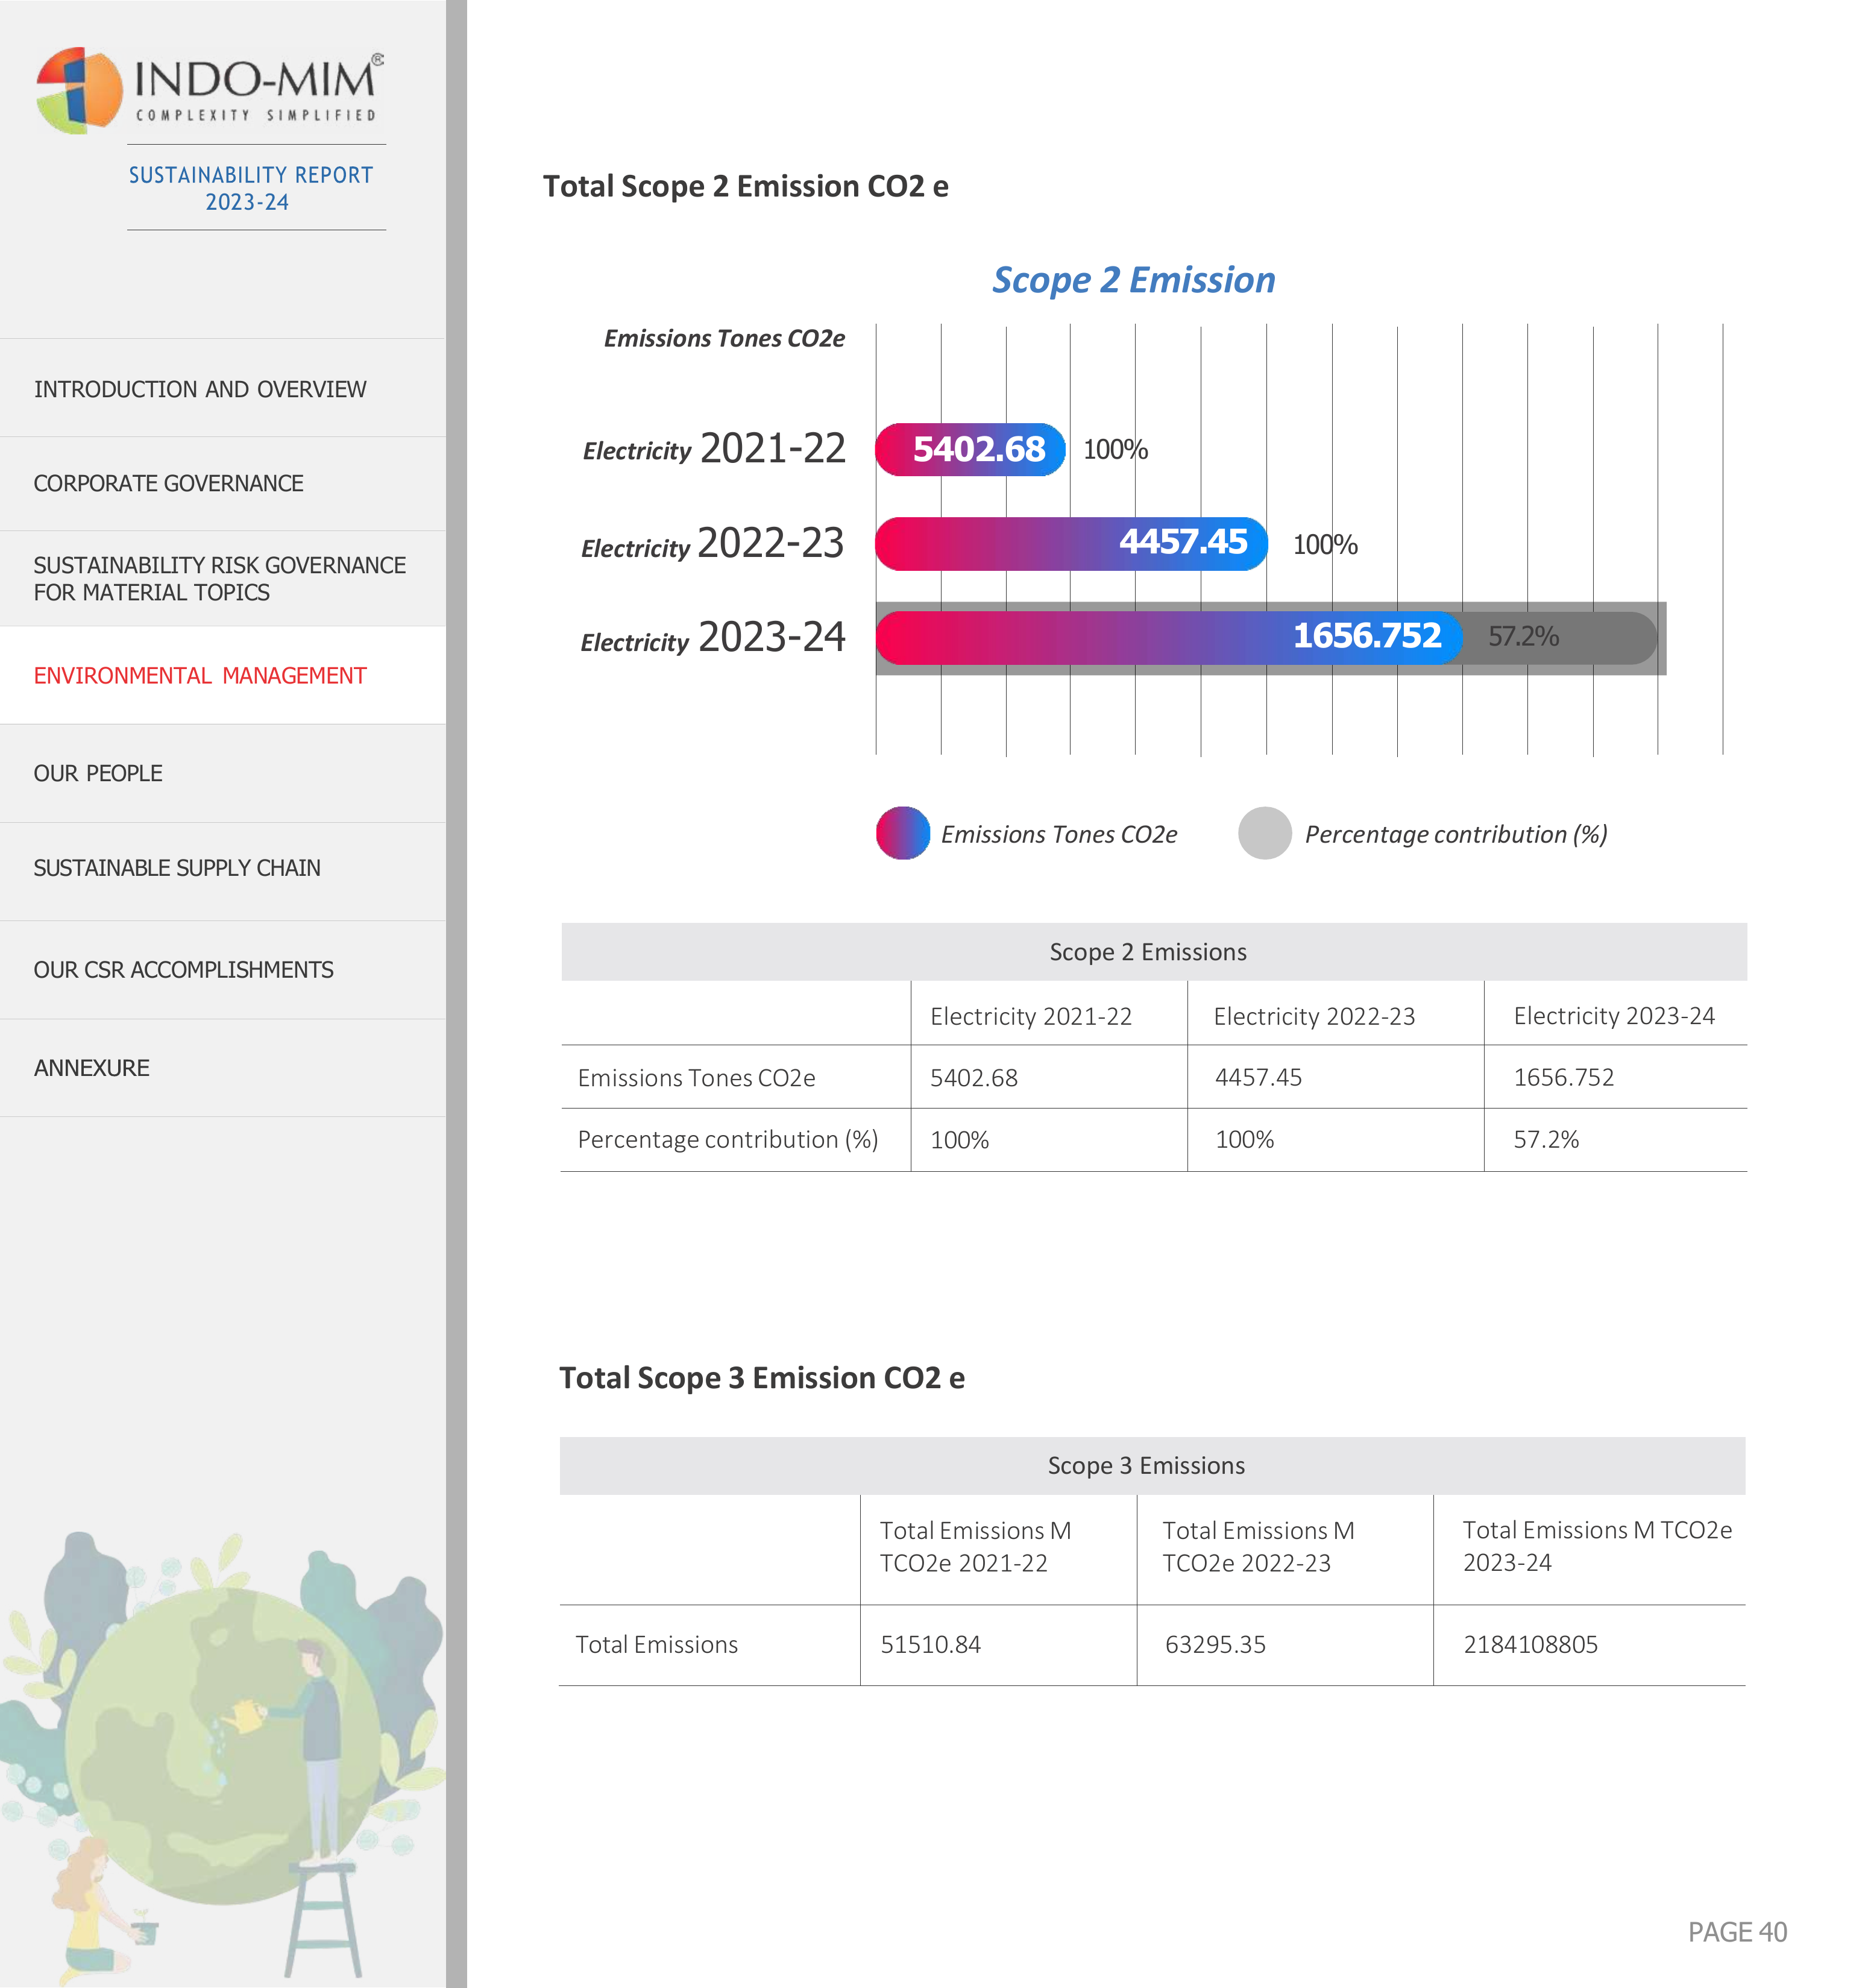Viewport: 1871px width, 1988px height.
Task: Click the 5402.68 emissions bar
Action: click(970, 449)
